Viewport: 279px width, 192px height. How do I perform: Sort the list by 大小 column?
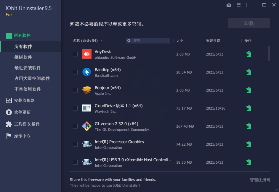tap(180, 41)
